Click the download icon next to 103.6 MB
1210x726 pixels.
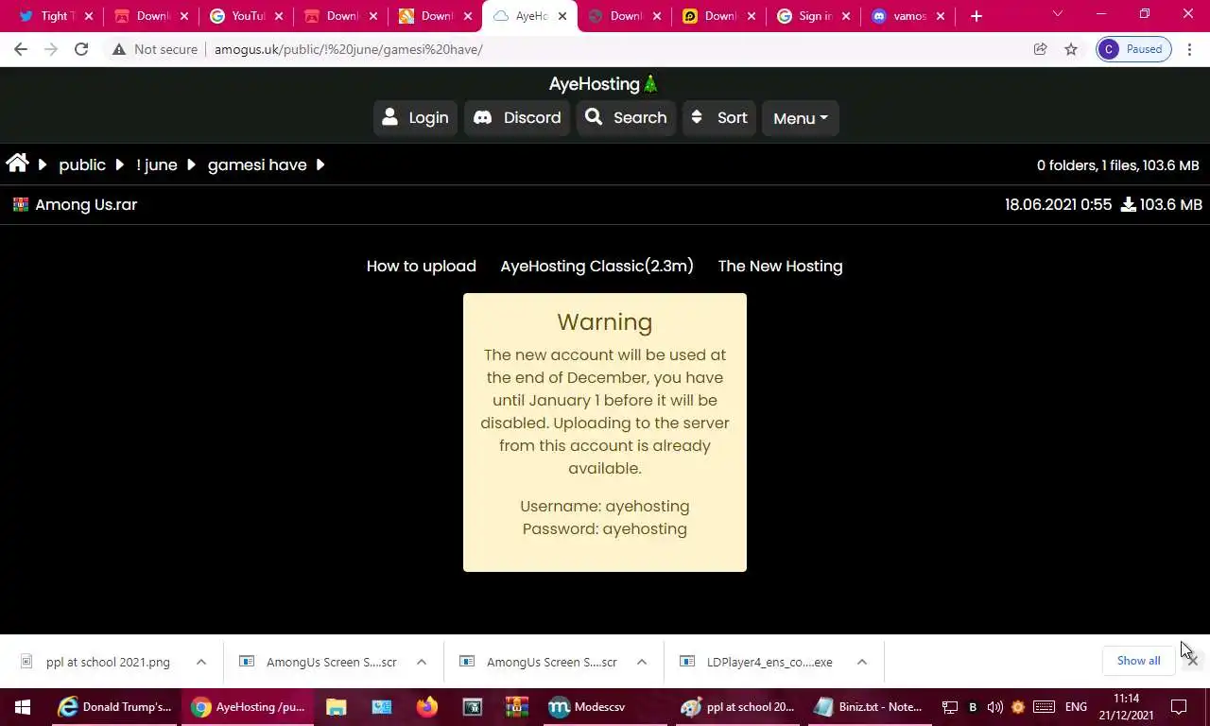pyautogui.click(x=1128, y=204)
